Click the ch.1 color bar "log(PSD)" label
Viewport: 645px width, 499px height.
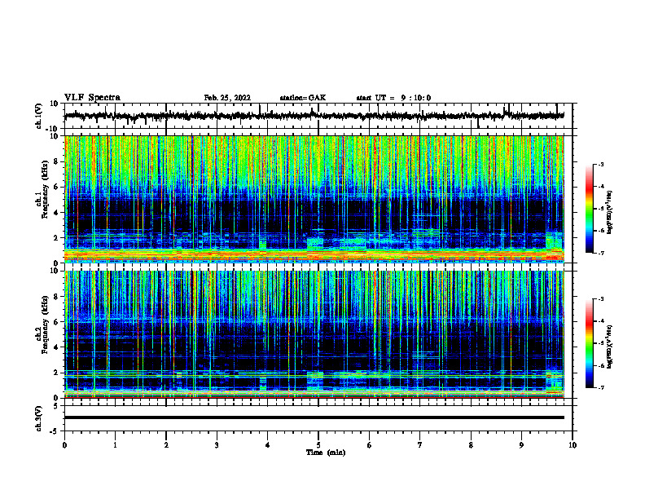click(609, 212)
